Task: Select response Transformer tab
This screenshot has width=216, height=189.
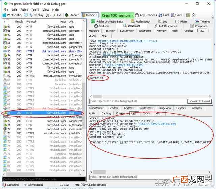Action: (x=96, y=108)
